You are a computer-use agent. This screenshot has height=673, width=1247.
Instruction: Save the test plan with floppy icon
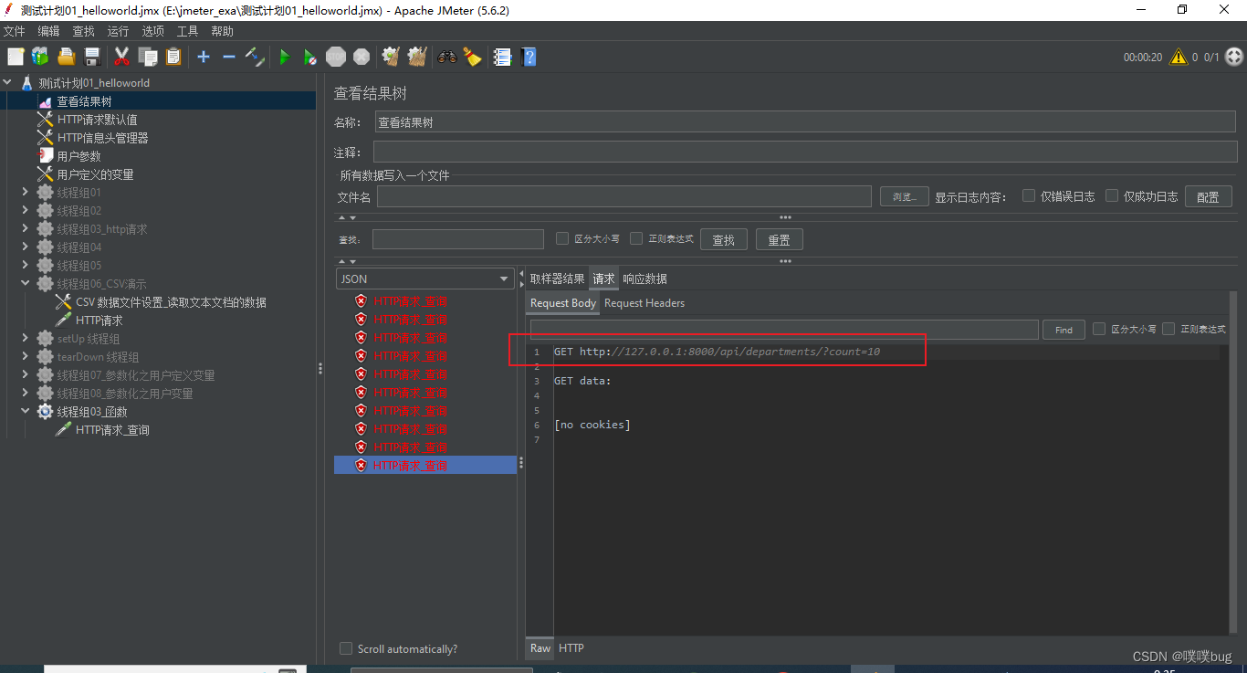click(x=92, y=57)
